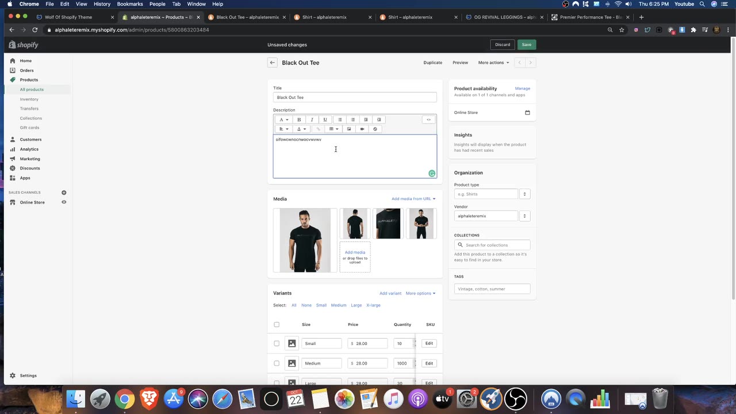Check the Medium variant checkbox
The height and width of the screenshot is (414, 736).
point(277,363)
